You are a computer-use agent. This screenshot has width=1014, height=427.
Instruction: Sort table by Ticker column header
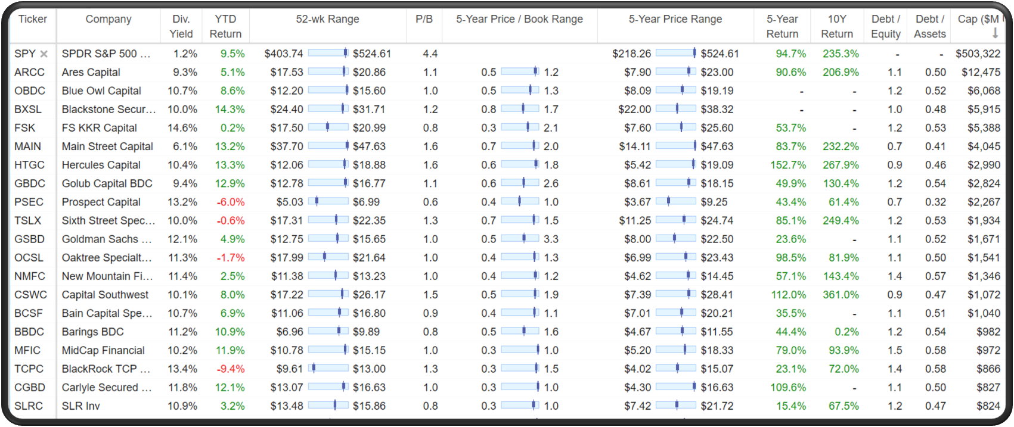tap(33, 19)
